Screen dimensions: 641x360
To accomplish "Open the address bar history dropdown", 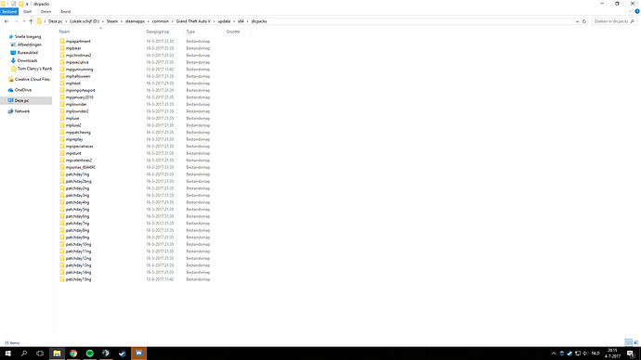I will point(577,21).
